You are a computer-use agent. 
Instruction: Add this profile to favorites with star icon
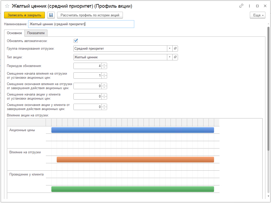7,6
